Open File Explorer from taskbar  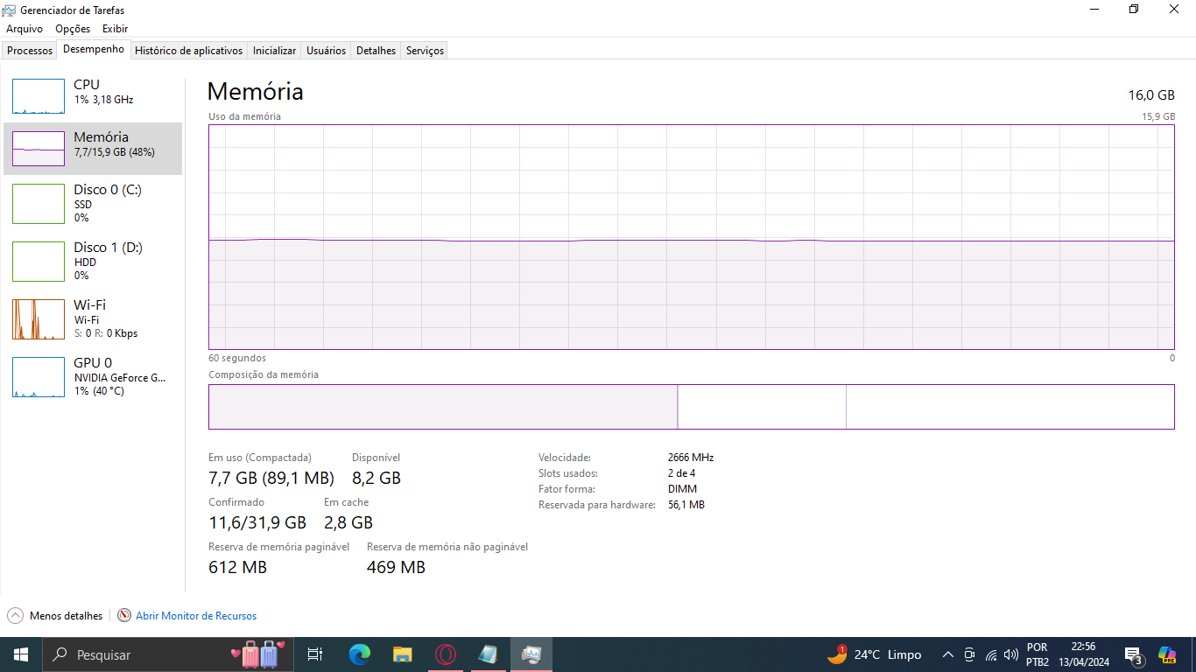[403, 654]
